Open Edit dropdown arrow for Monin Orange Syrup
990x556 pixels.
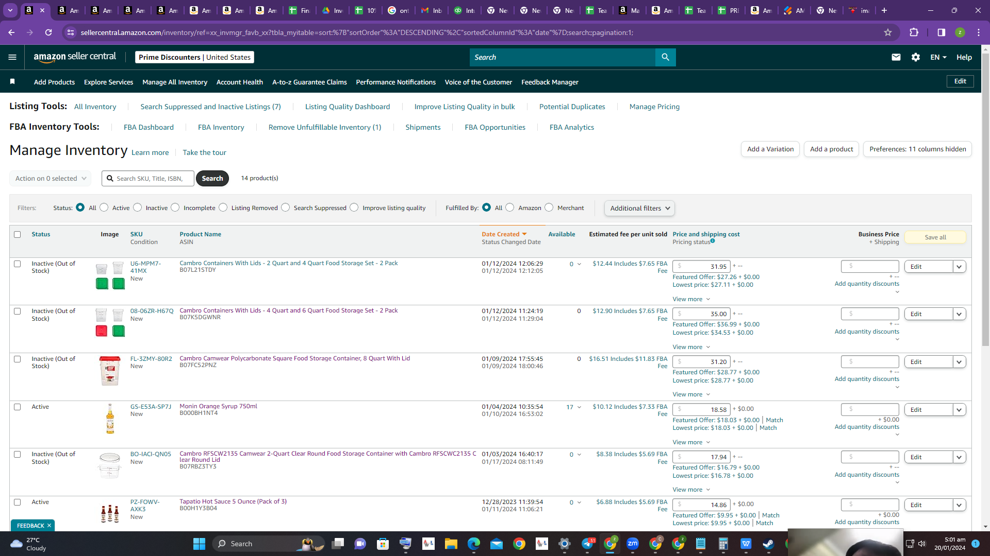(959, 410)
